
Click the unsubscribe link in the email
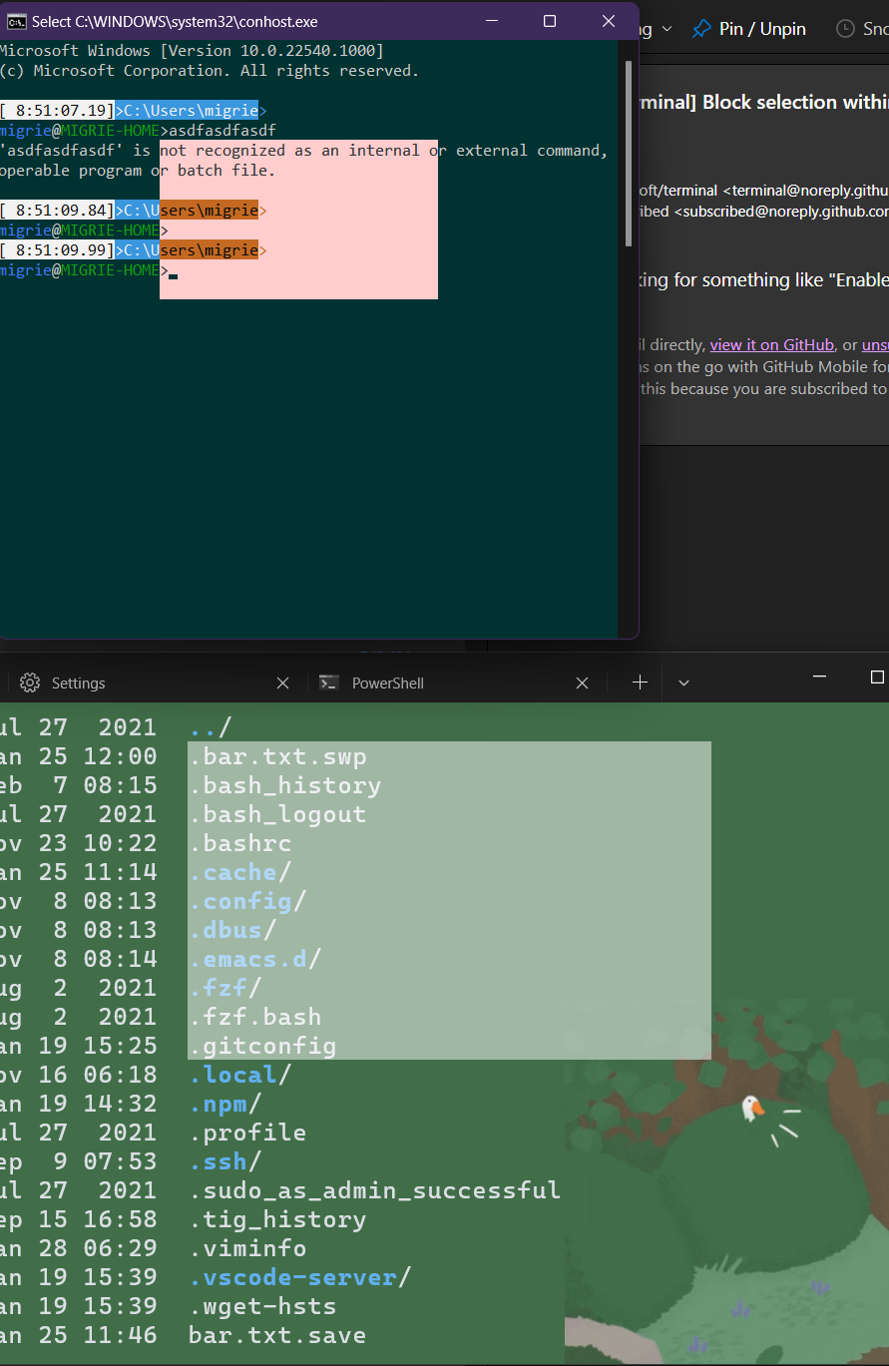click(x=873, y=344)
